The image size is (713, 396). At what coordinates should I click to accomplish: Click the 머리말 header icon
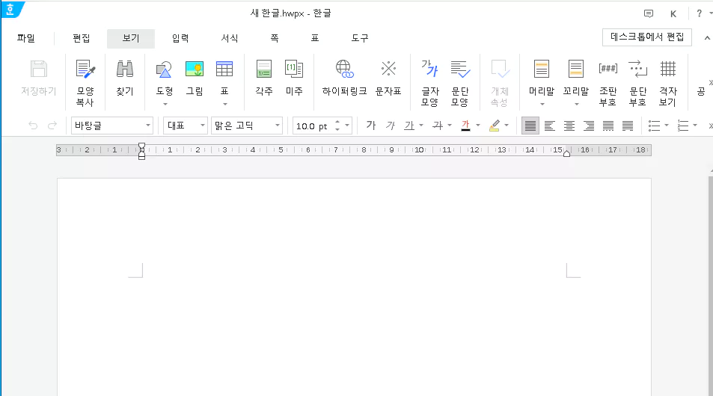[542, 69]
